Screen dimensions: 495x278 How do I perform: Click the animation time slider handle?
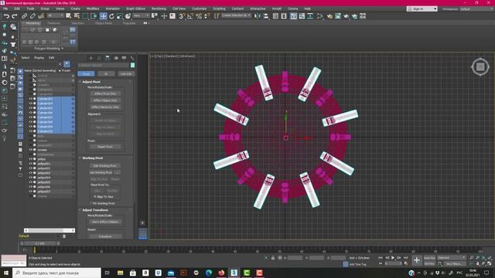tap(39, 244)
